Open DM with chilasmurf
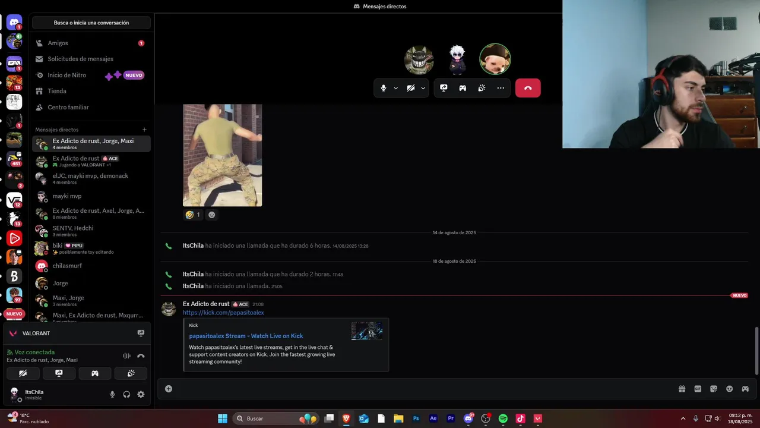Screen dimensions: 760x428 (x=91, y=266)
